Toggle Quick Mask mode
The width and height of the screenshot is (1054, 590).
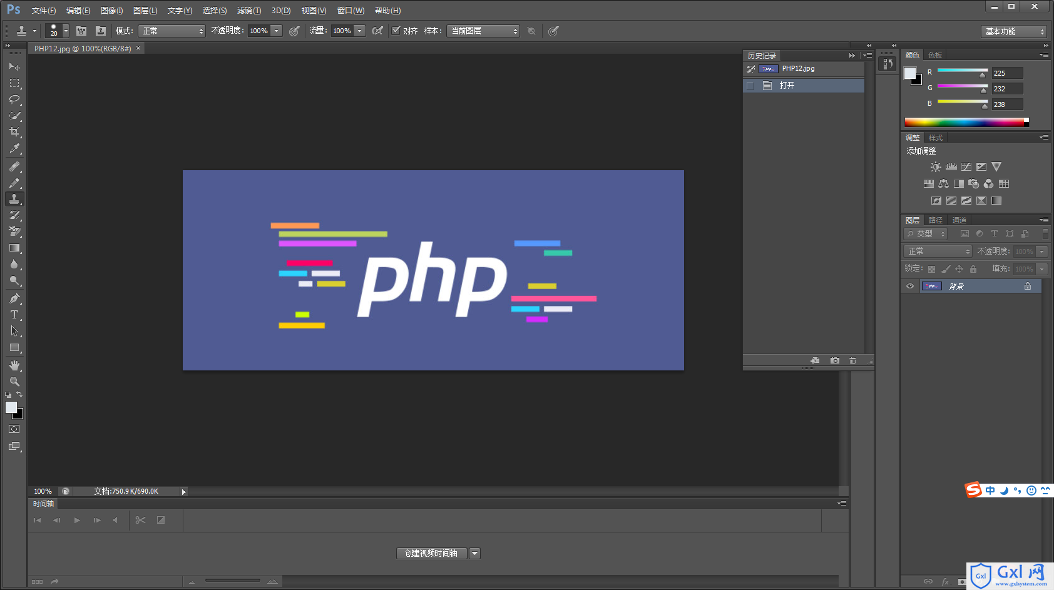point(14,429)
